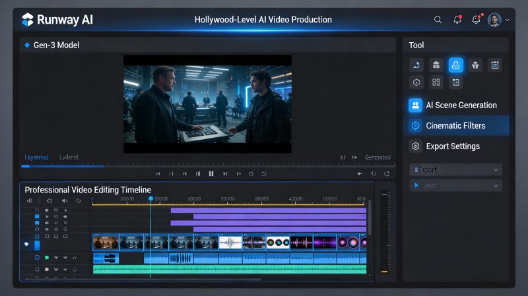This screenshot has height=296, width=528.
Task: Click the AI Scene Generation icon
Action: [415, 105]
